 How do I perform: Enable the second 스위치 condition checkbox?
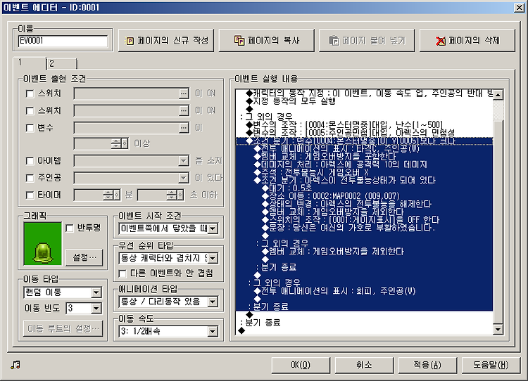(30, 110)
